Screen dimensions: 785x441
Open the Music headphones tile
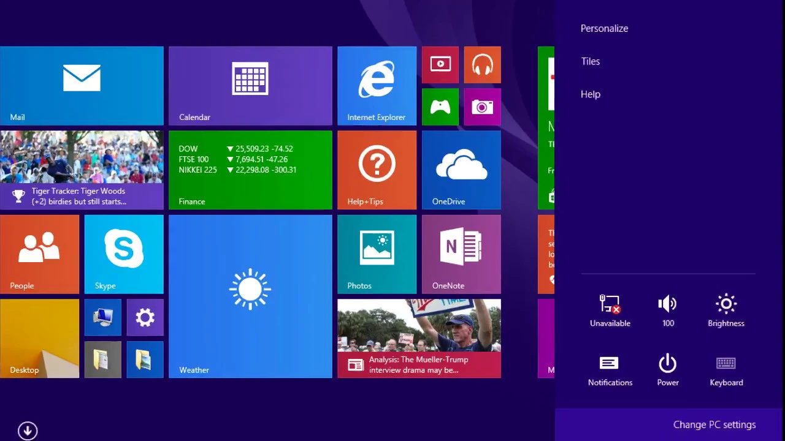(x=483, y=65)
